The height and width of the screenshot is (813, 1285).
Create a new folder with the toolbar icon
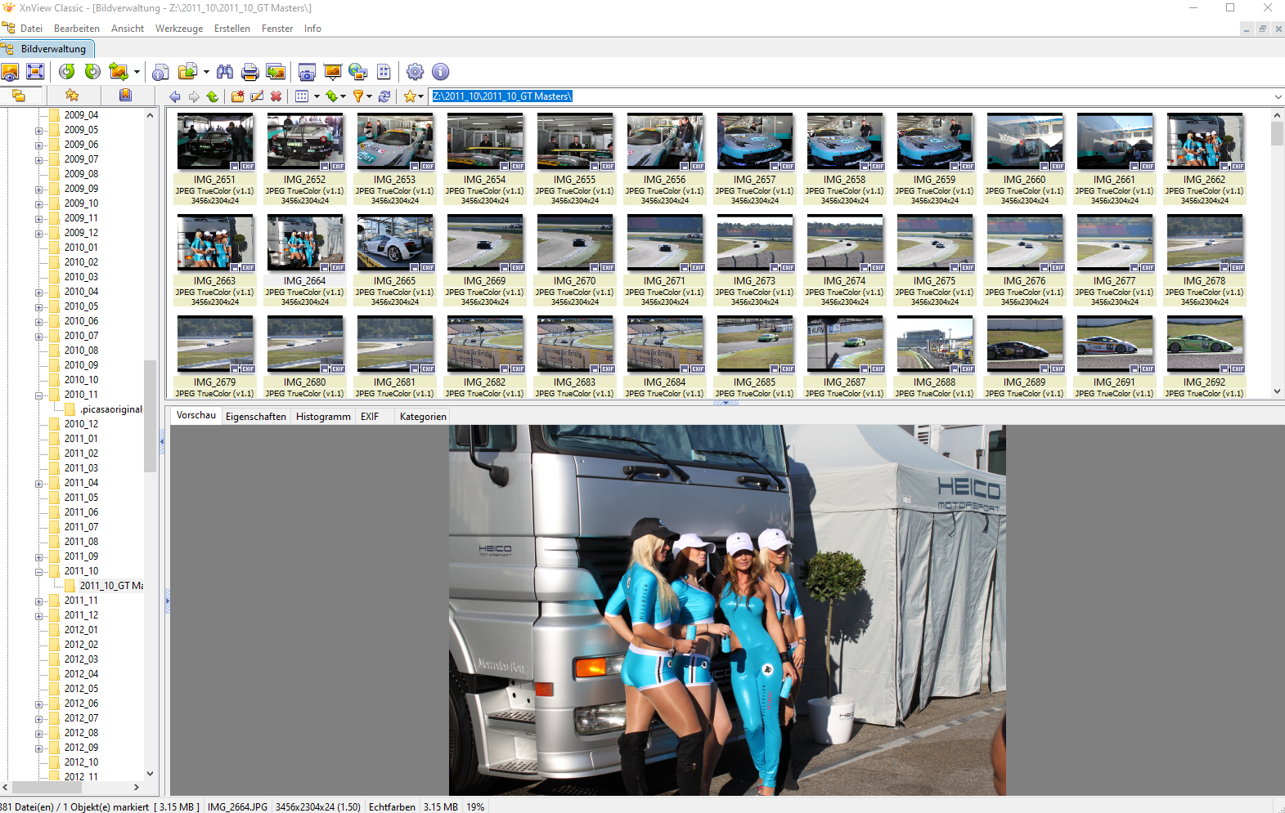pyautogui.click(x=237, y=96)
